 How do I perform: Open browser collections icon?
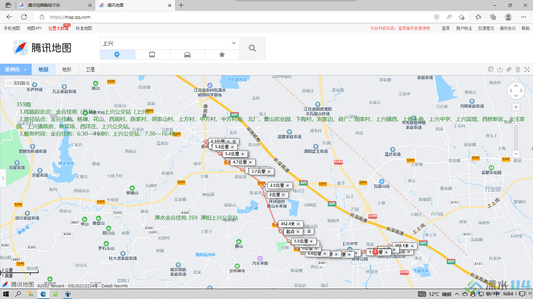coord(493,17)
